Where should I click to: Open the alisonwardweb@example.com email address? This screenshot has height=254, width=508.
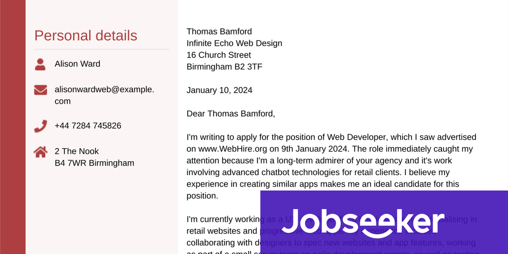click(105, 95)
